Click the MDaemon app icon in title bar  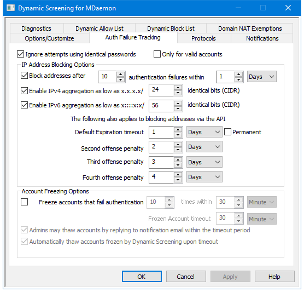point(10,8)
